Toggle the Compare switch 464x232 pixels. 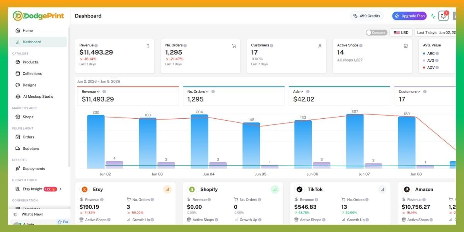click(x=376, y=32)
